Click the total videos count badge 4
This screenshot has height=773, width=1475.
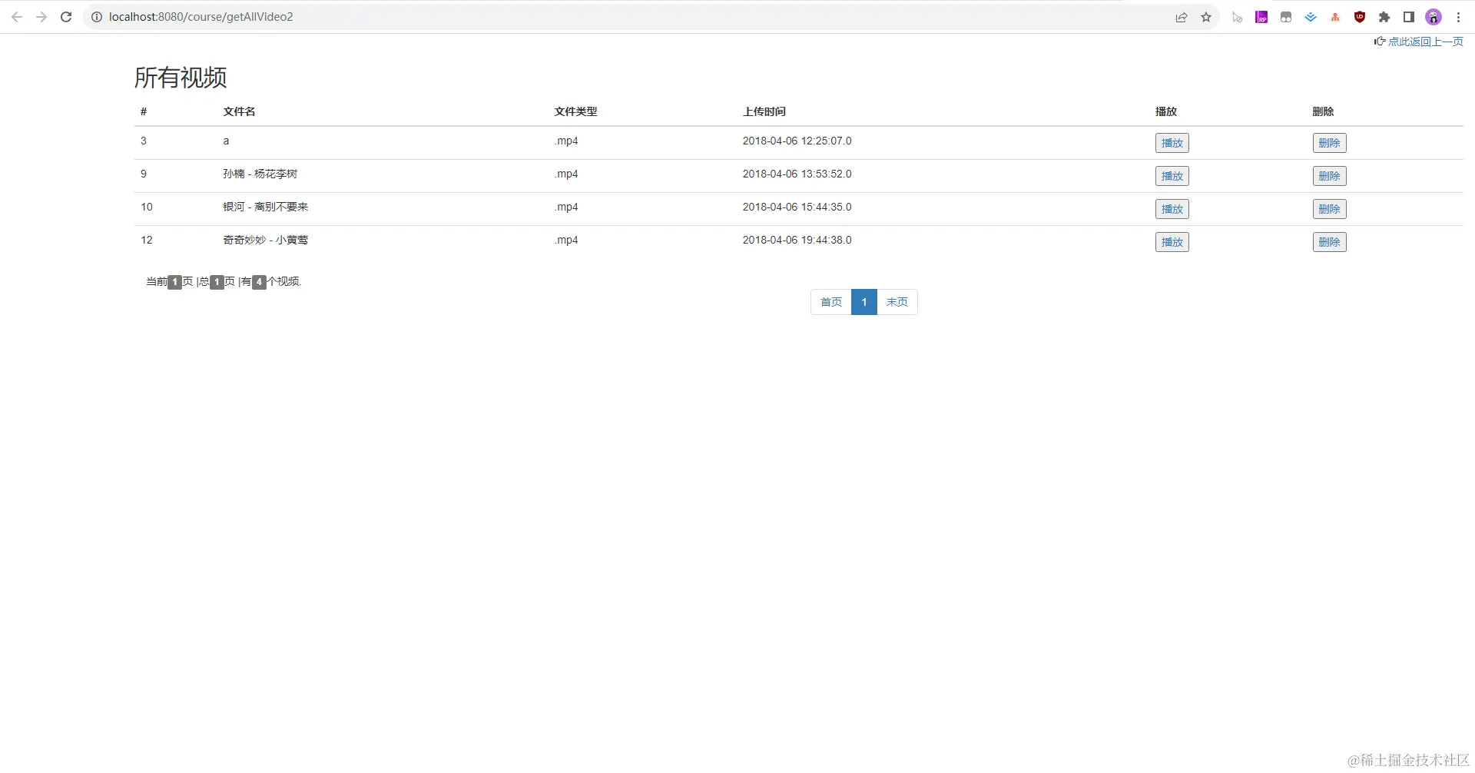260,282
